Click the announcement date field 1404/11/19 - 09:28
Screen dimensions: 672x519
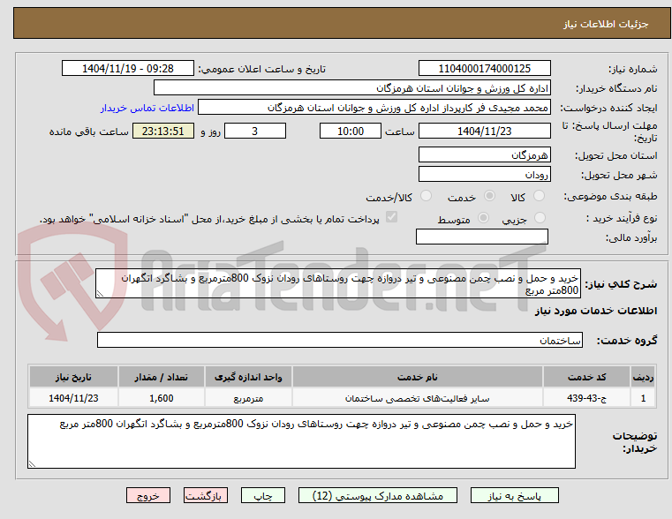pyautogui.click(x=128, y=69)
